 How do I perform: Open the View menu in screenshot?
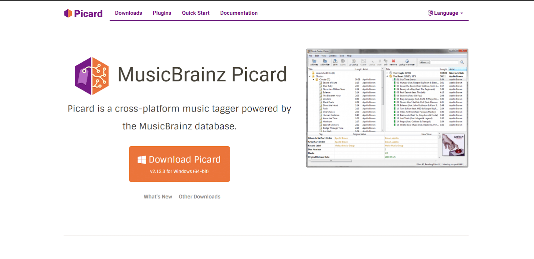pos(324,56)
